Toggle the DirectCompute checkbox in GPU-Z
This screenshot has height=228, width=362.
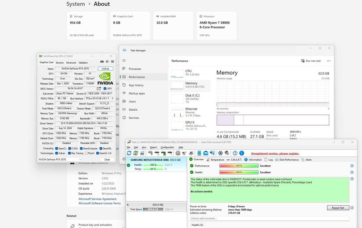[x=81, y=148]
